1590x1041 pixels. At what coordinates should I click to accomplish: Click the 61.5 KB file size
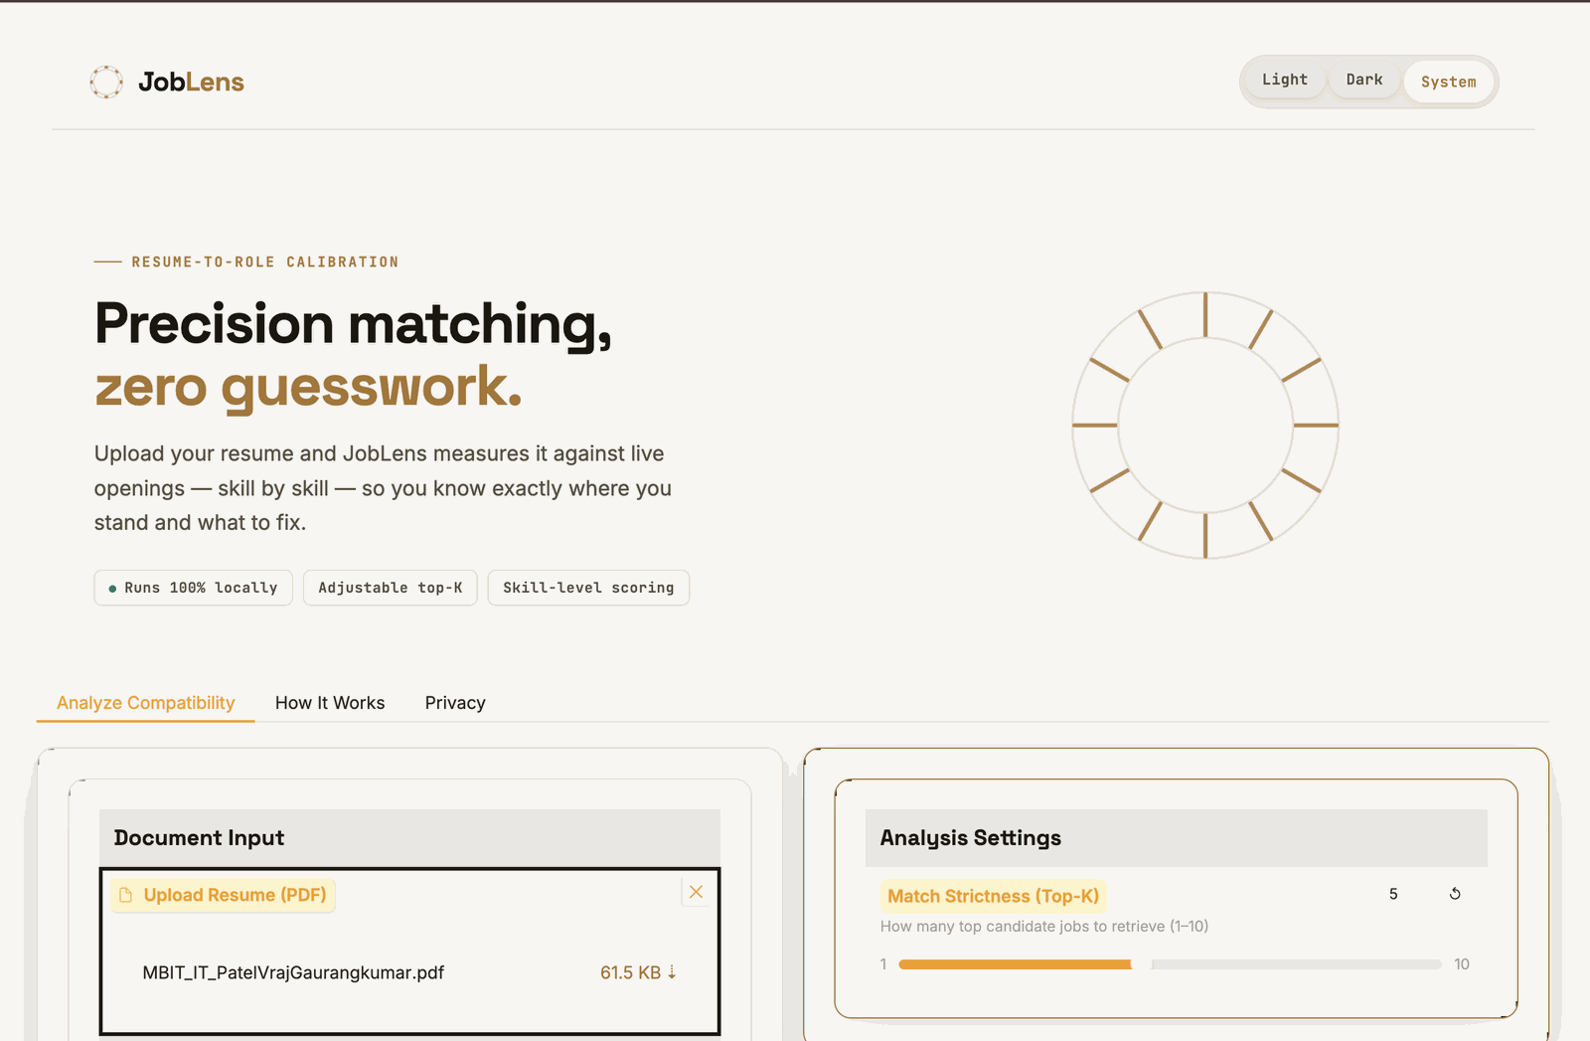[x=630, y=972]
